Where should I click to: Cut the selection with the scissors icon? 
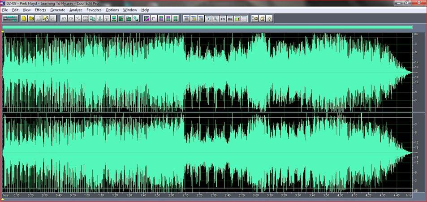[99, 18]
